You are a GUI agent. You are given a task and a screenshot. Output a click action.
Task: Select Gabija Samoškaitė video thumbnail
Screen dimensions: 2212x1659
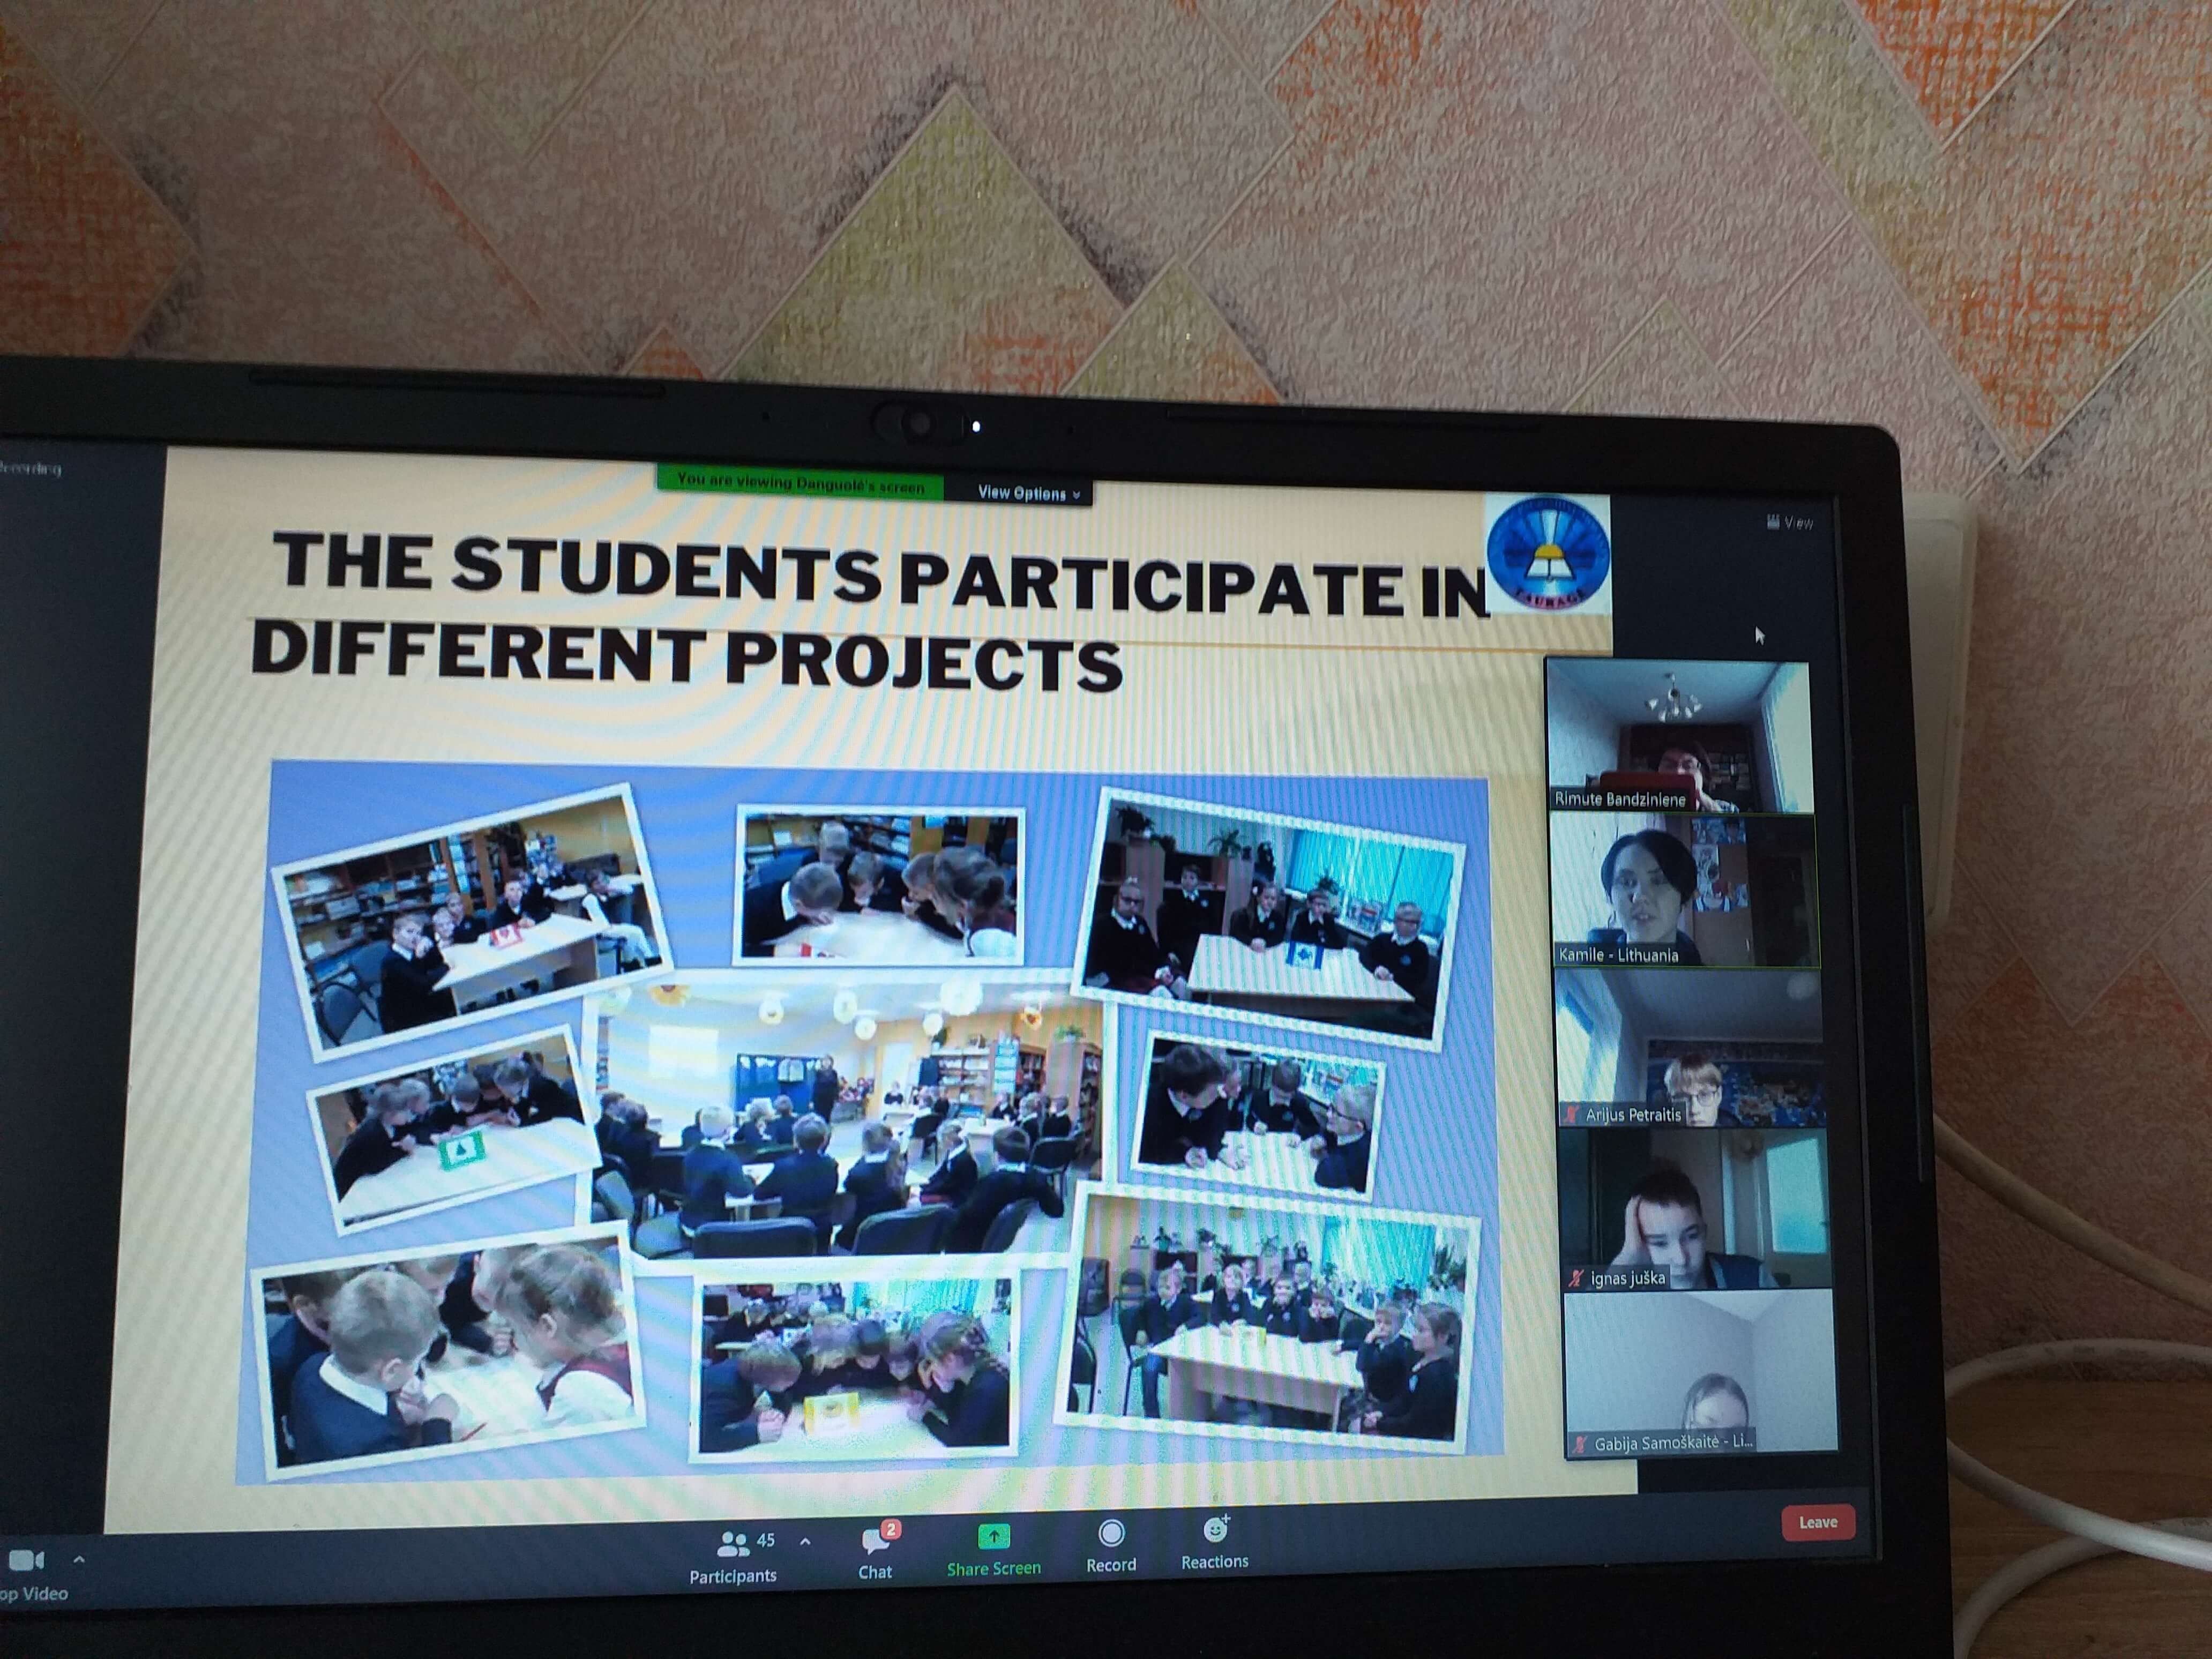[1700, 1373]
